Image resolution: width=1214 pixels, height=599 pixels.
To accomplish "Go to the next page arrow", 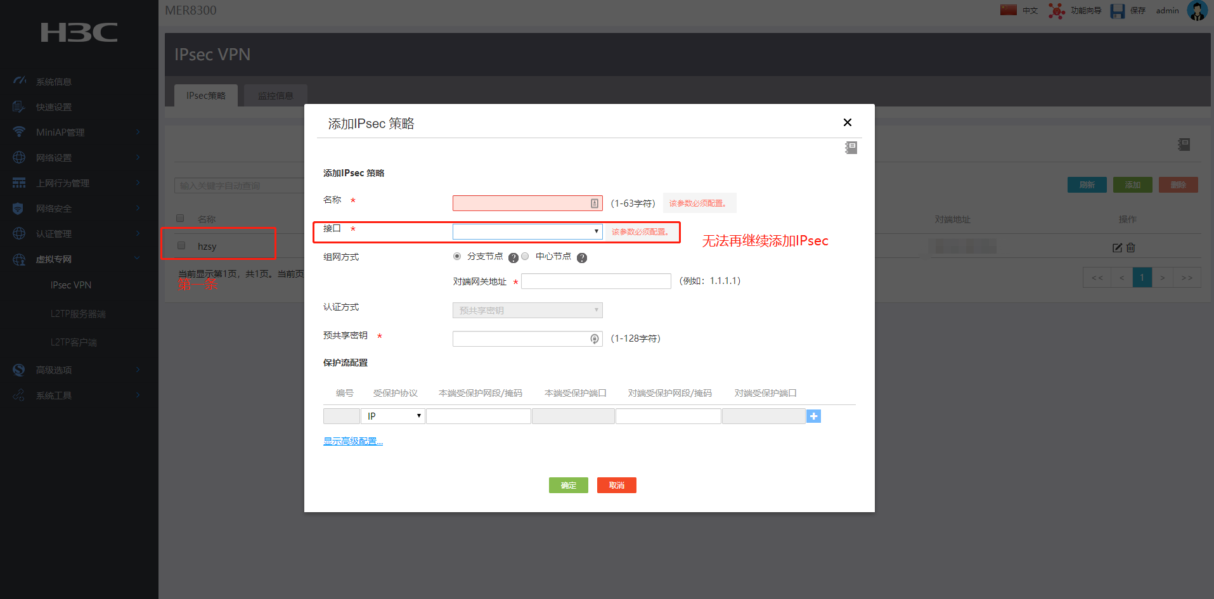I will click(1163, 278).
